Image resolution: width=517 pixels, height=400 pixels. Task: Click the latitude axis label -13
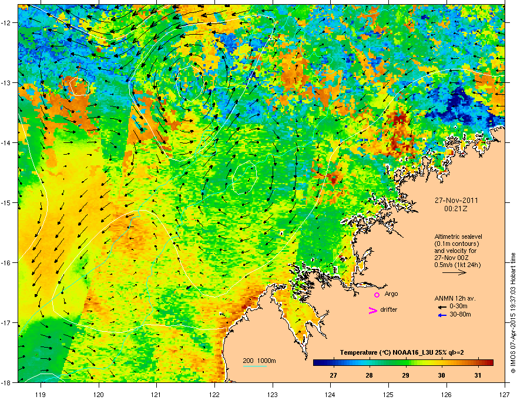pyautogui.click(x=6, y=82)
